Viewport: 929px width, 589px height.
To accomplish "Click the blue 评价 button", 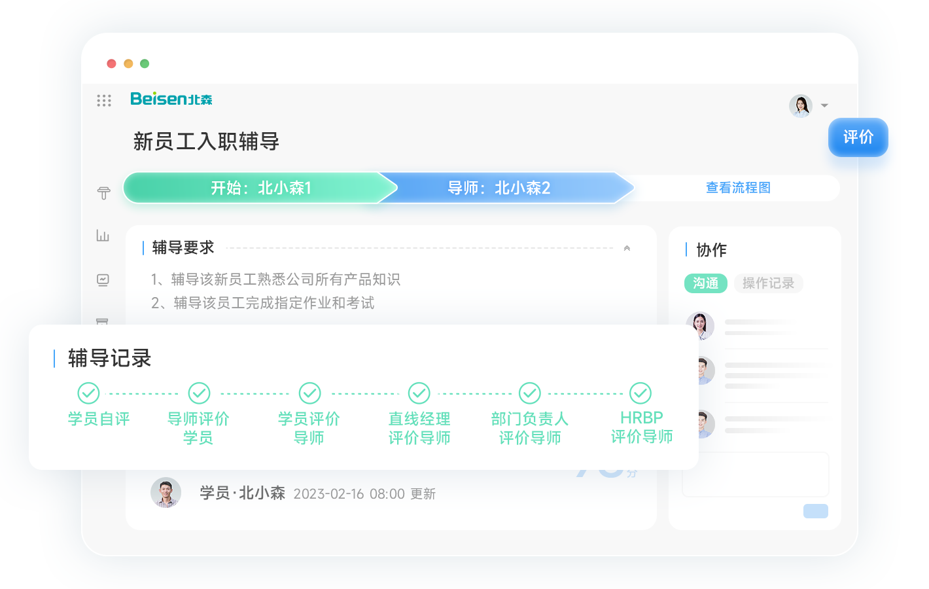I will [x=858, y=137].
